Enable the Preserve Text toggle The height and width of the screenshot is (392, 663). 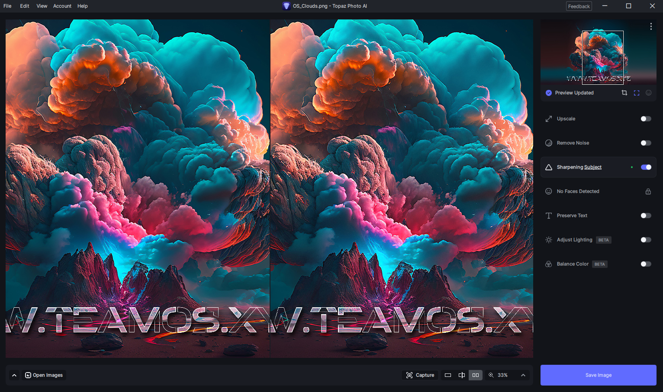pos(646,216)
